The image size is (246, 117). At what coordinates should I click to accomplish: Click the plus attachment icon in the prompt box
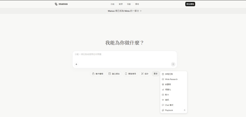pyautogui.click(x=76, y=64)
